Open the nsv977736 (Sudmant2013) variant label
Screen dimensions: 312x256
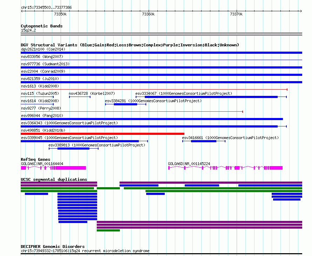click(45, 64)
